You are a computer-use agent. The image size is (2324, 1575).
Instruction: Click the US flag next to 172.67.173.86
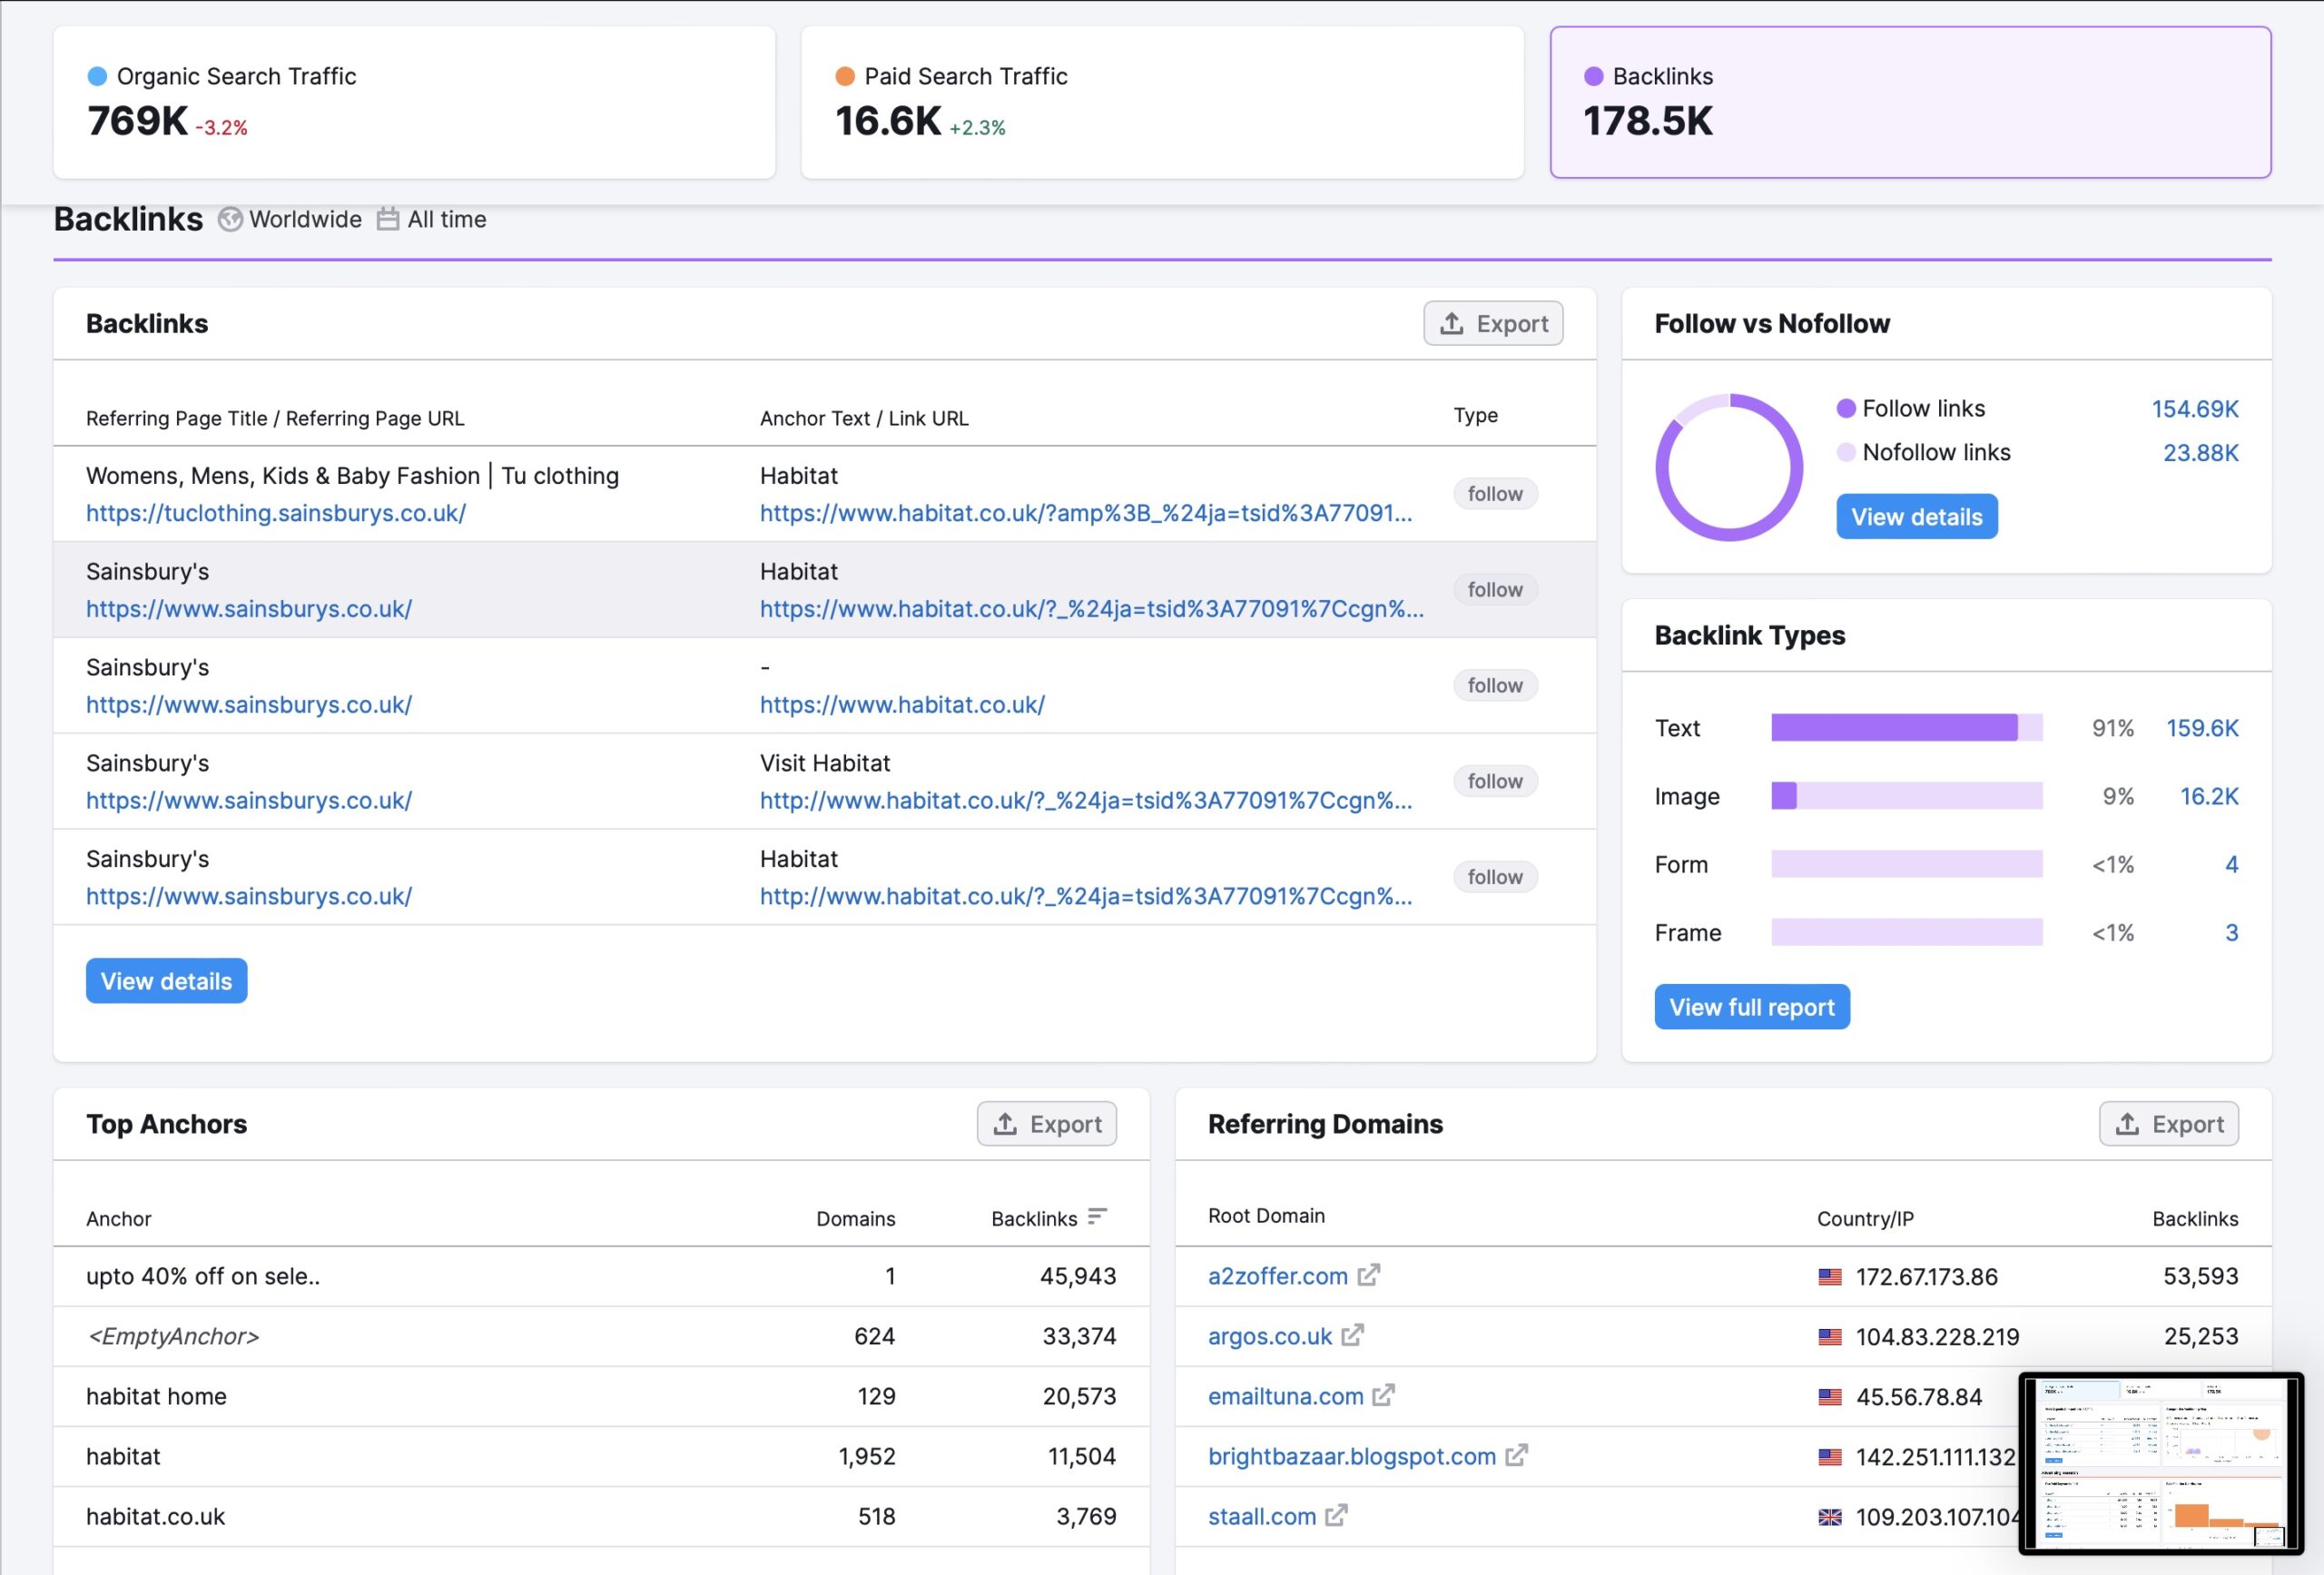tap(1830, 1277)
